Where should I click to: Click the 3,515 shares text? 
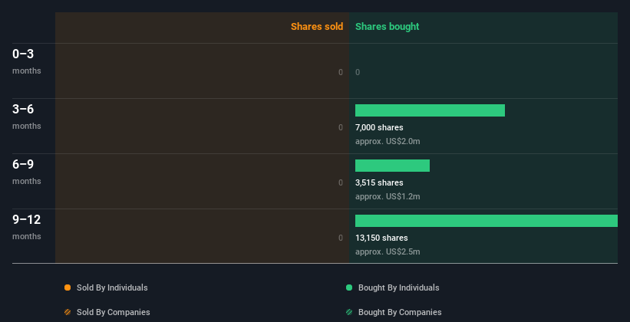[x=379, y=182]
